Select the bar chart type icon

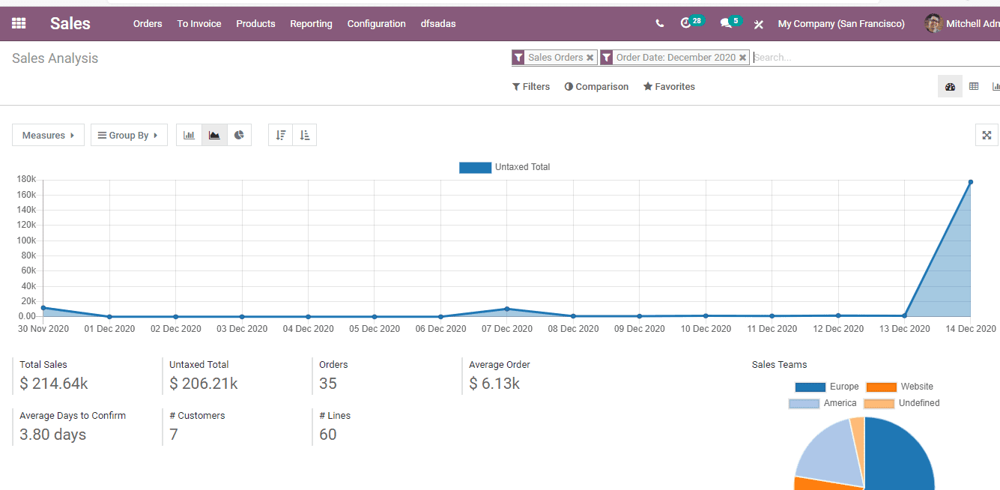pyautogui.click(x=190, y=135)
